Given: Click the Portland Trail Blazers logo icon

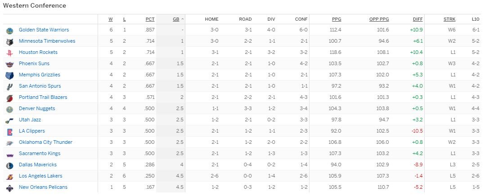Looking at the screenshot, I should click(10, 98).
